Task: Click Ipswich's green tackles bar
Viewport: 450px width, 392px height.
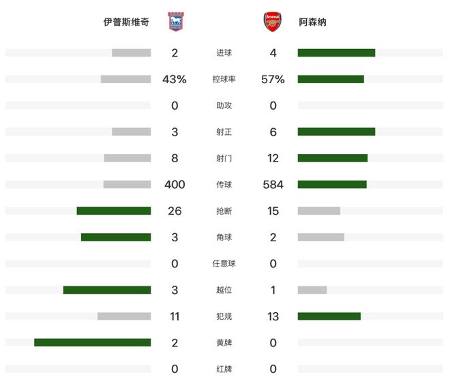Action: point(114,211)
